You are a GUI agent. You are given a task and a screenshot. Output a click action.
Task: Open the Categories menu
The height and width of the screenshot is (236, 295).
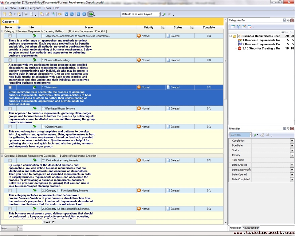35,8
